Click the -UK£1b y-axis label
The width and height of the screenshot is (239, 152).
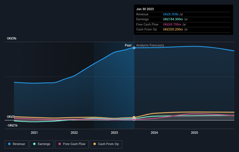click(x=12, y=125)
